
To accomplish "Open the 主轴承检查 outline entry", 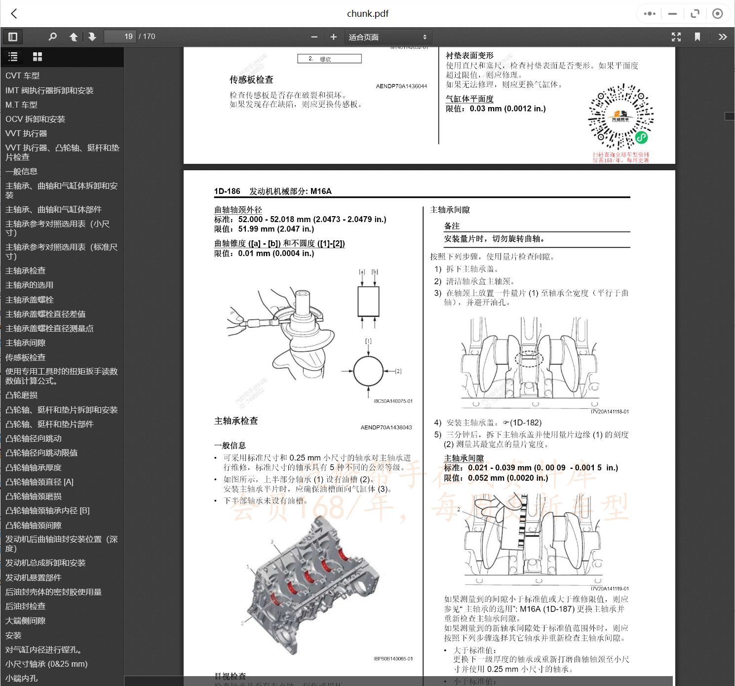I will point(25,270).
